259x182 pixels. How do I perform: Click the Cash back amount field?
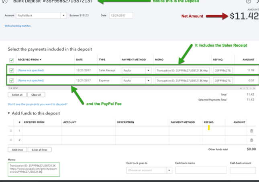pos(243,170)
